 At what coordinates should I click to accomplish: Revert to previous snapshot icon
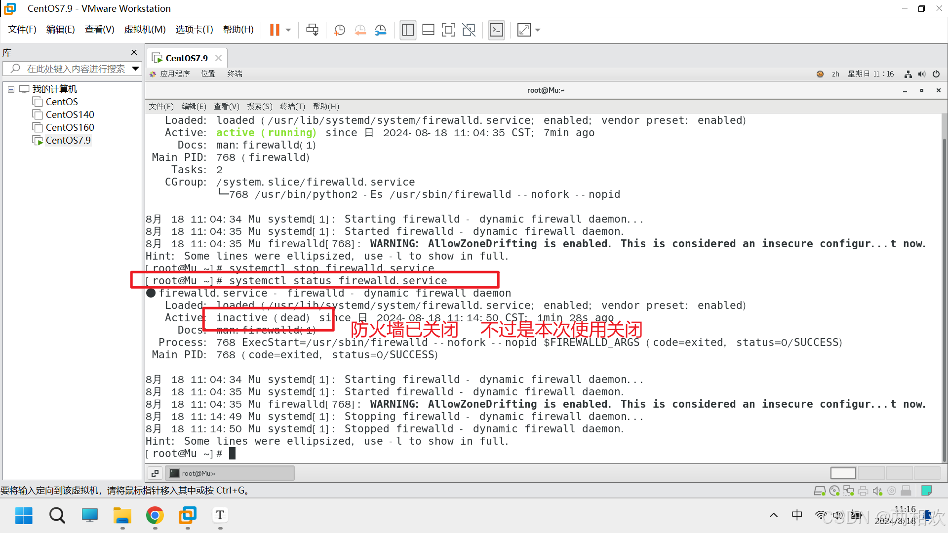[360, 30]
